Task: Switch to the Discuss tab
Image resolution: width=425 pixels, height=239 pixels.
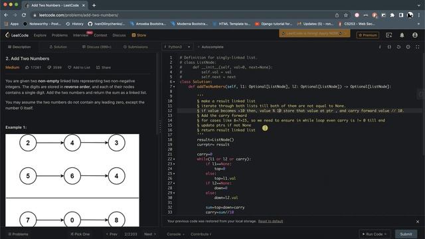Action: pos(97,47)
